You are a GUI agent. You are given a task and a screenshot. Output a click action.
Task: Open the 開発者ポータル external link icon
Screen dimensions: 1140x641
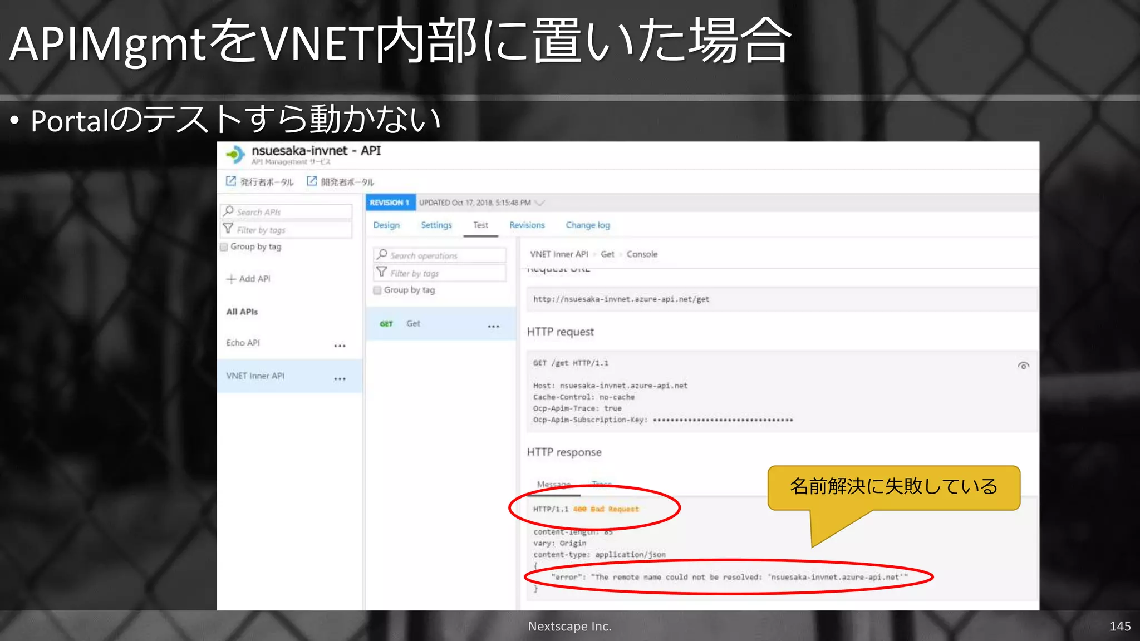tap(312, 181)
